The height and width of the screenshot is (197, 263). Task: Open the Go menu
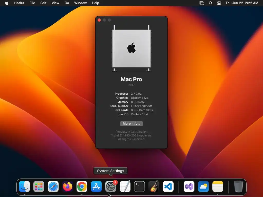click(67, 3)
